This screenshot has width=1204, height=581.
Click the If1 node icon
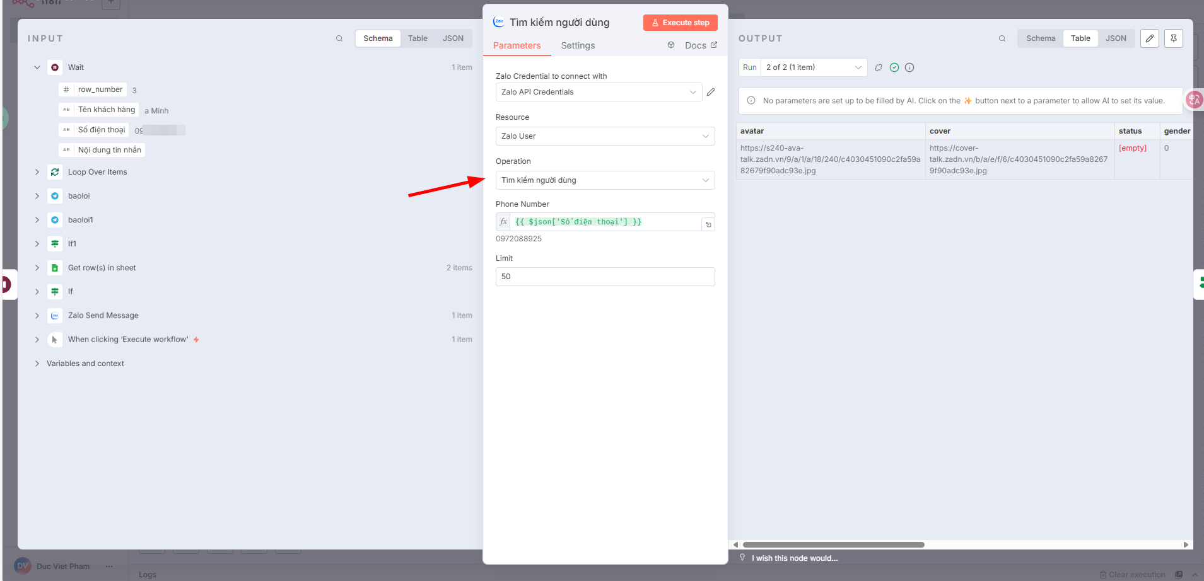(x=55, y=244)
